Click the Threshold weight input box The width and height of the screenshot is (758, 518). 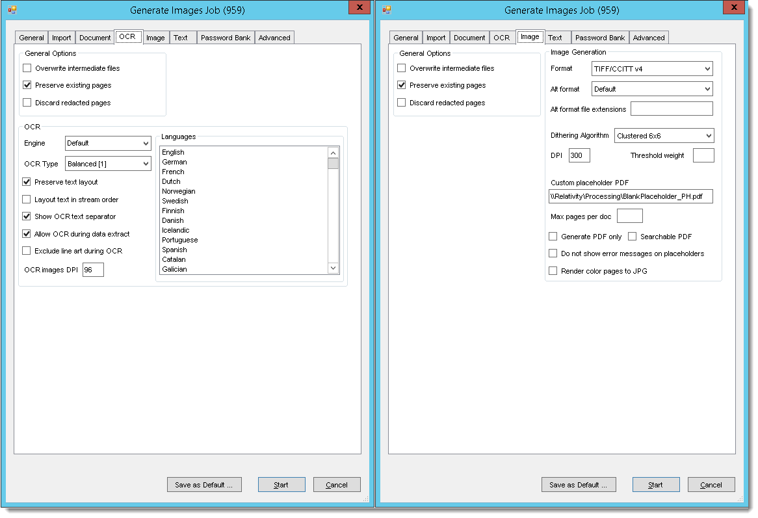703,155
